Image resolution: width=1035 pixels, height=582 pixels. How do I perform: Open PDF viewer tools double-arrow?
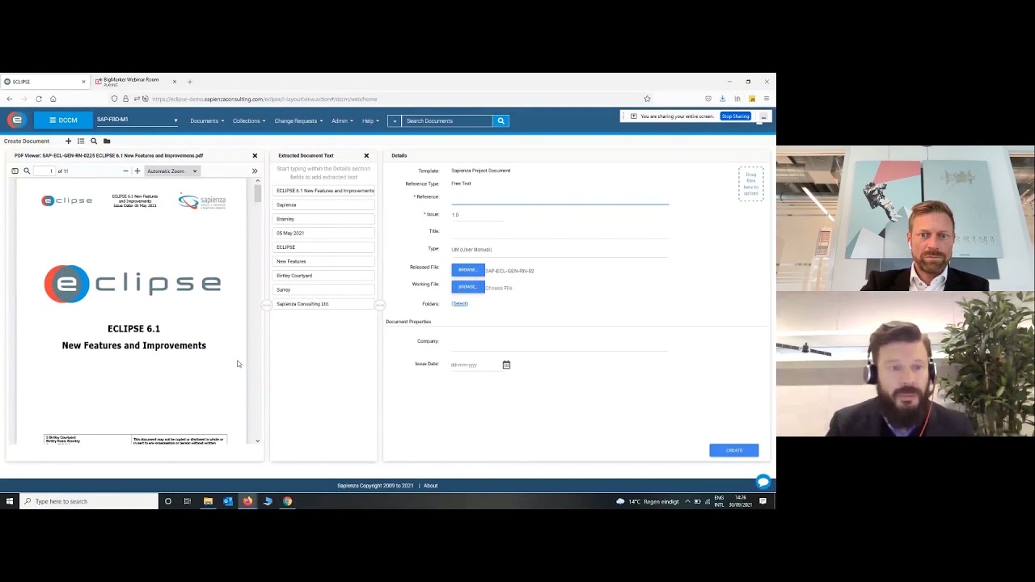(x=255, y=171)
